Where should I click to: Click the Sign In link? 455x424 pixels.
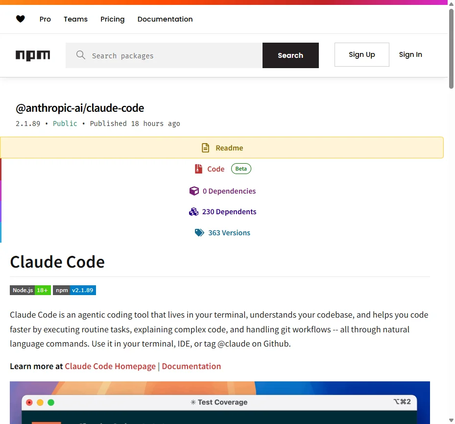click(x=410, y=54)
